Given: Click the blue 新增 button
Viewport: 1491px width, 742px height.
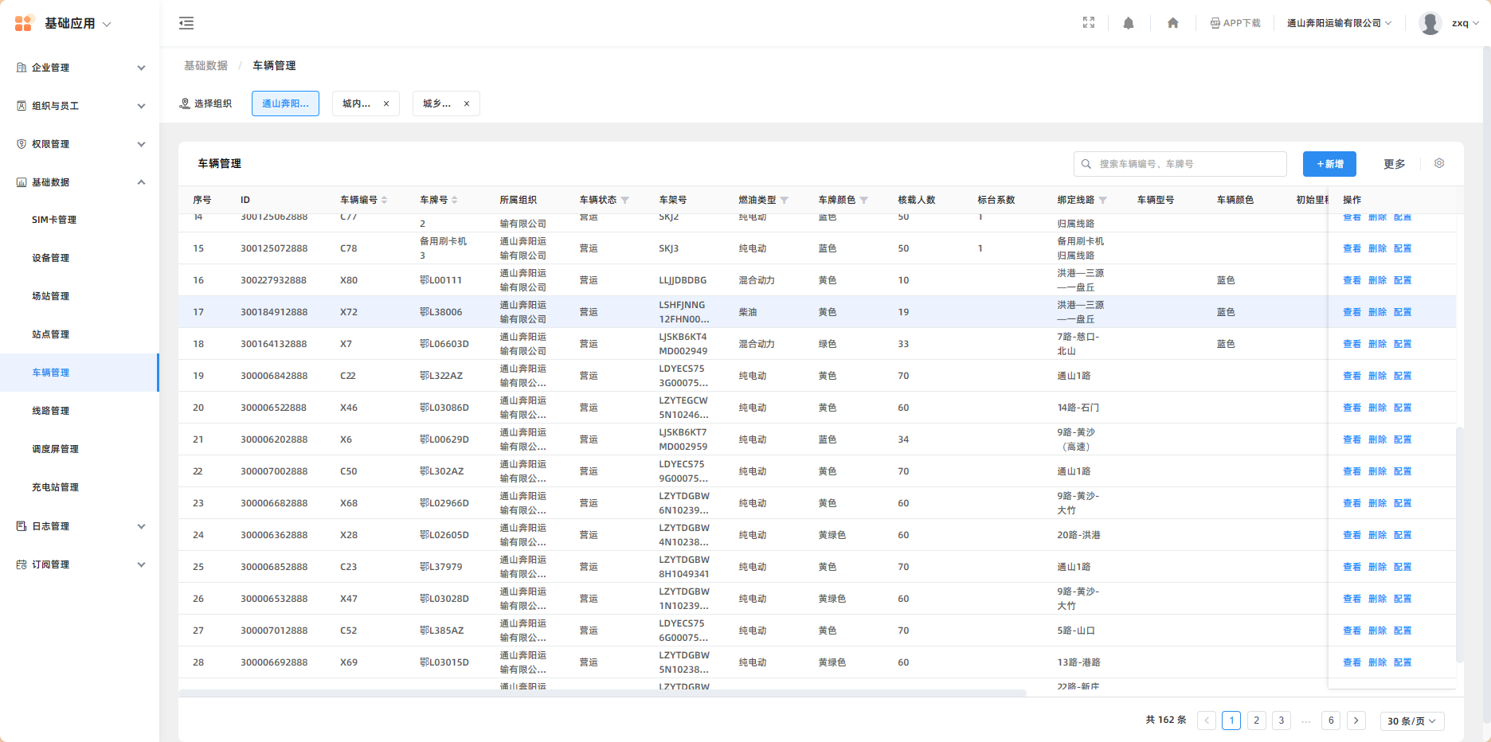Looking at the screenshot, I should [x=1329, y=164].
